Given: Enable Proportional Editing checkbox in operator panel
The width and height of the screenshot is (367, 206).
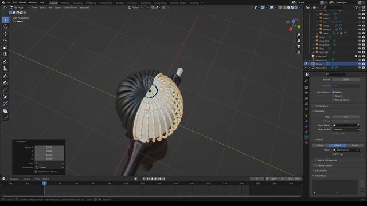Looking at the screenshot, I should click(x=36, y=172).
